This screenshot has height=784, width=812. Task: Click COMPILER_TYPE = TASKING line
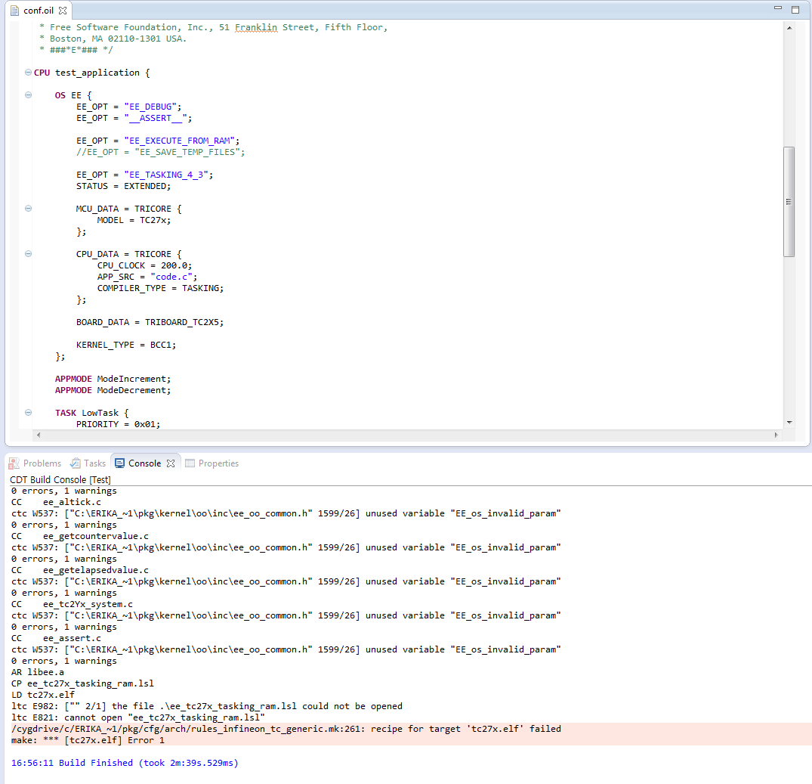[x=161, y=288]
